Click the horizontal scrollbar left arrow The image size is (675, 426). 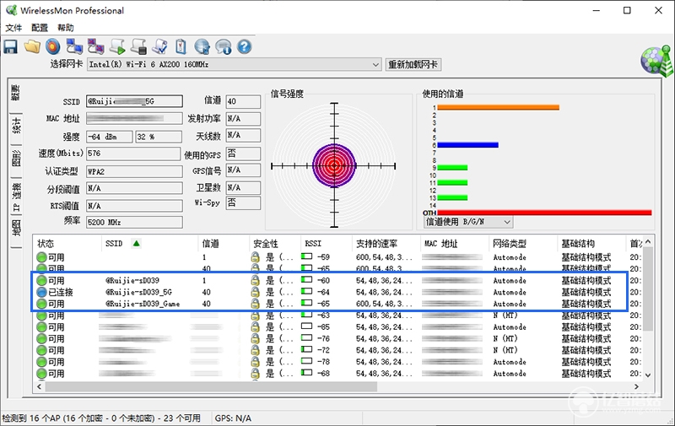[39, 386]
